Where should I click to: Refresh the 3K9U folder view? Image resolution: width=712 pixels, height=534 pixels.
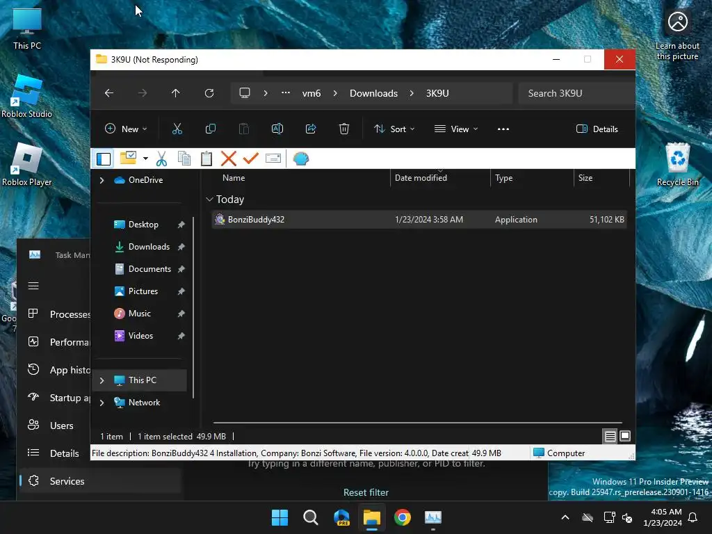click(x=209, y=93)
